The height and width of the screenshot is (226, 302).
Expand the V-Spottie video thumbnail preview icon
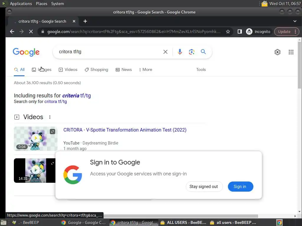point(52,132)
